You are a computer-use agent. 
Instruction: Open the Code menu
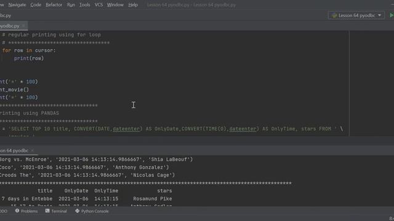36,5
